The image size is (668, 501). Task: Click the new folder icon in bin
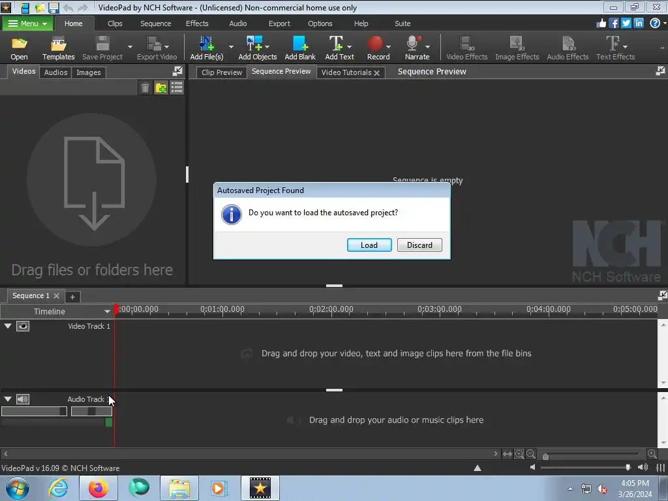click(161, 88)
